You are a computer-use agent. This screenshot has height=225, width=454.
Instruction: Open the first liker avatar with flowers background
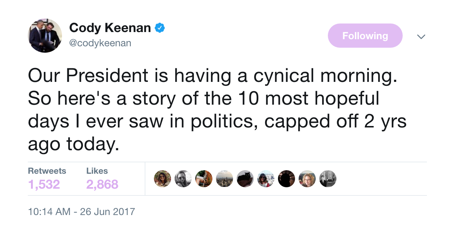tap(162, 179)
